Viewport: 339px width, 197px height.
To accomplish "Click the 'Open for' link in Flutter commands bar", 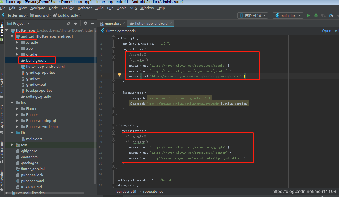I will tap(329, 31).
